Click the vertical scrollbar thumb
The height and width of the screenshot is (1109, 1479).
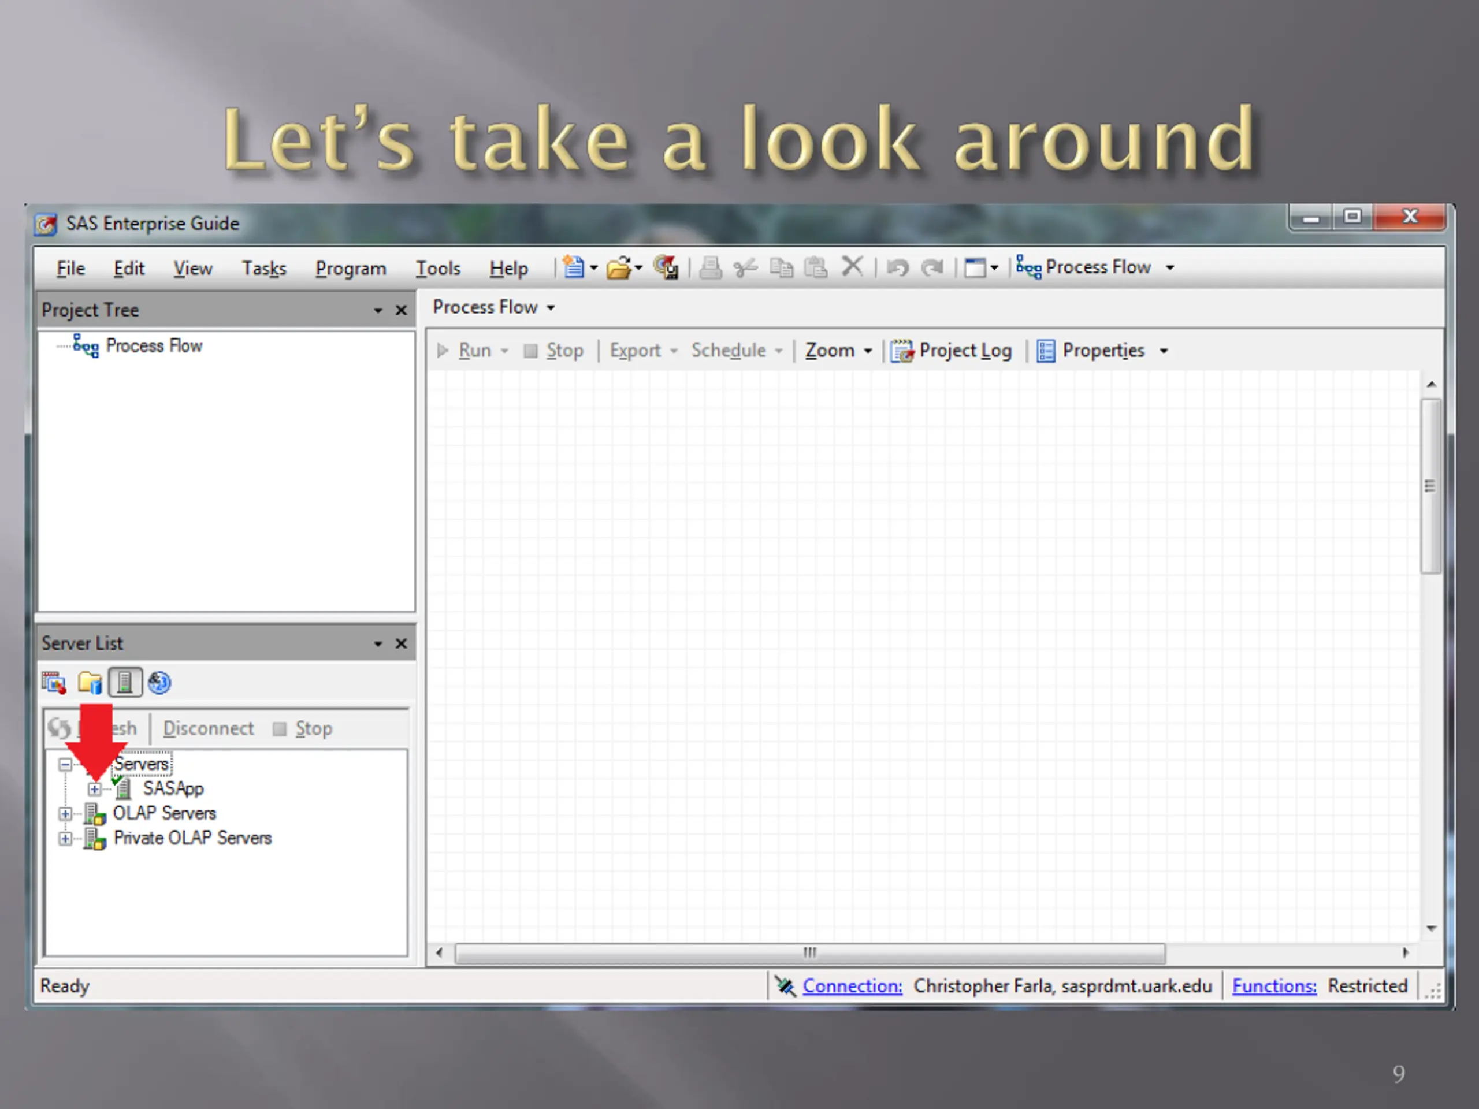[x=1430, y=486]
